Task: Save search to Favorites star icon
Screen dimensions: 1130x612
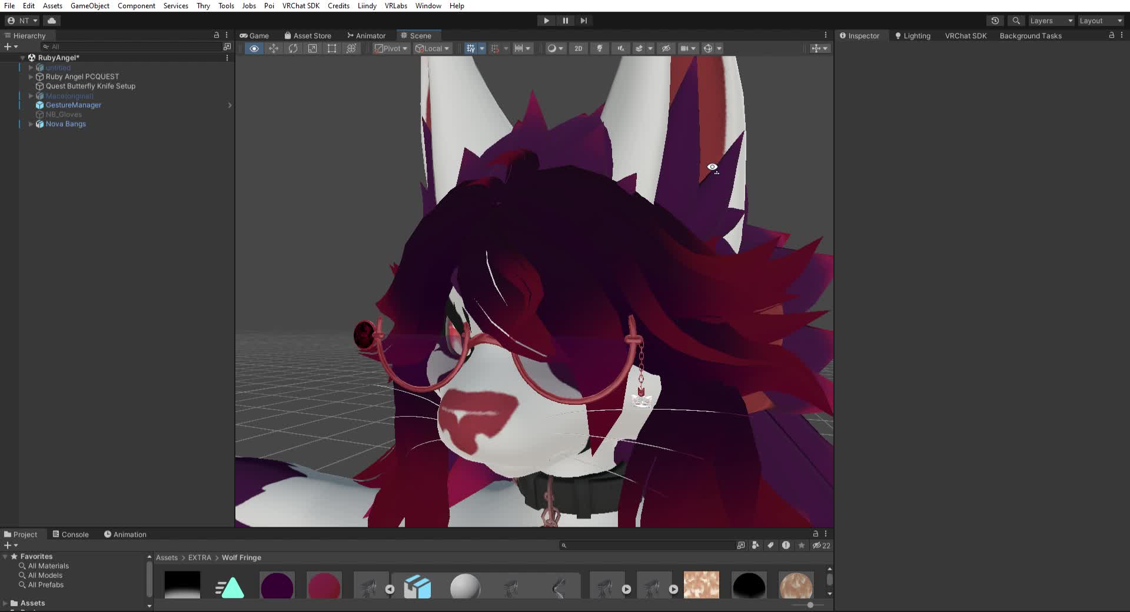Action: coord(801,546)
